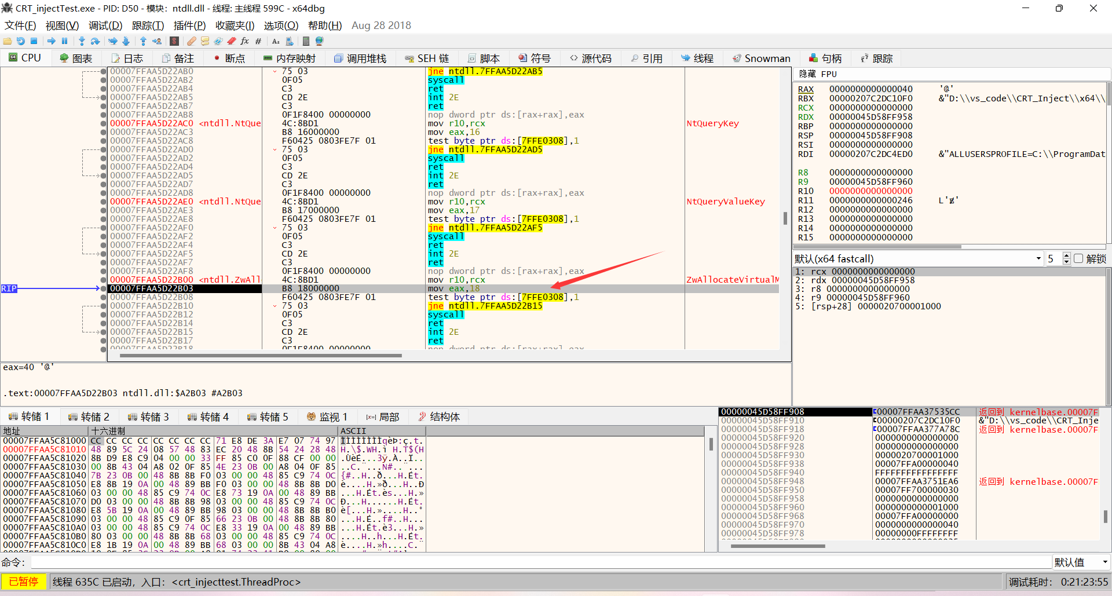Toggle breakpoint bullet at 00007FFAA5D22AC3
1112x596 pixels.
[104, 132]
